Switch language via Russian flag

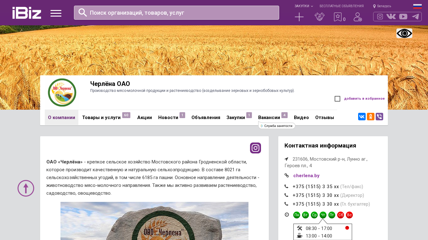417,6
